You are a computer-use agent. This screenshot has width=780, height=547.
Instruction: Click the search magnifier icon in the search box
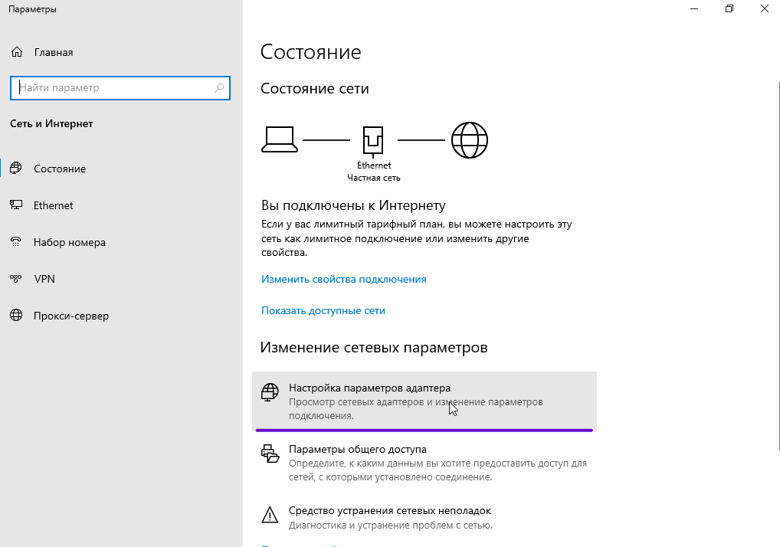coord(219,88)
